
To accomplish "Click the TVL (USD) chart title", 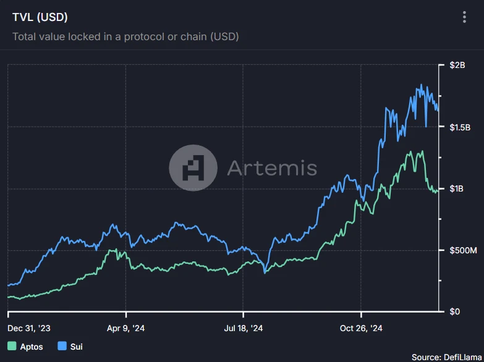I will point(40,17).
